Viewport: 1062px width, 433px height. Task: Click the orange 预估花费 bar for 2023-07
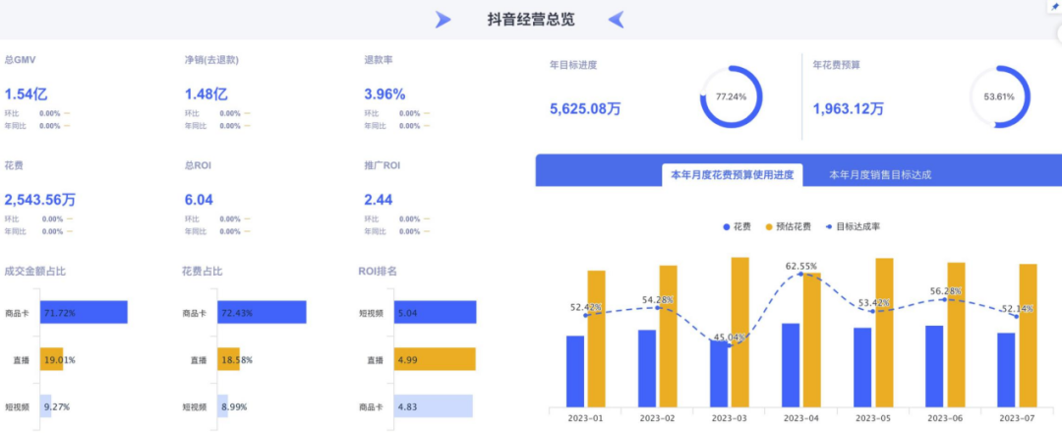click(x=1028, y=336)
